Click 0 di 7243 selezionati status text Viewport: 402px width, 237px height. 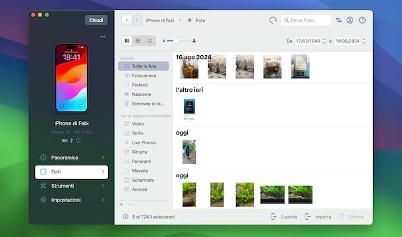154,217
